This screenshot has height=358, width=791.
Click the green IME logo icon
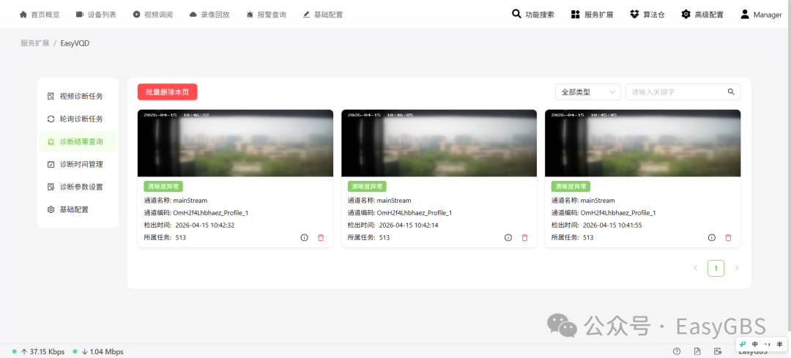(743, 344)
